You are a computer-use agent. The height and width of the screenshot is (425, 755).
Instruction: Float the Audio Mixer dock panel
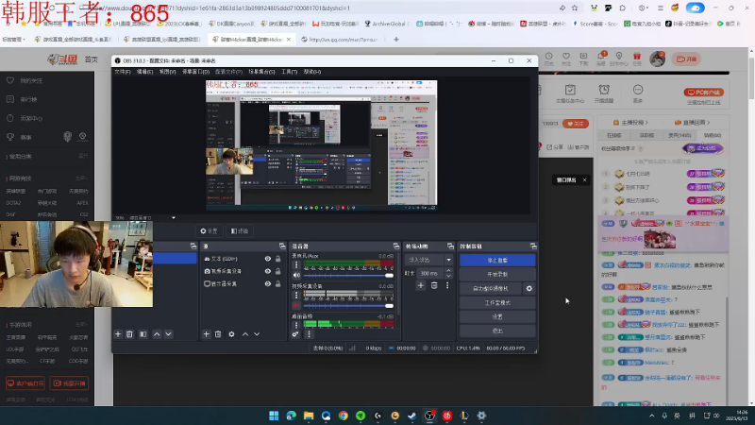(x=395, y=246)
